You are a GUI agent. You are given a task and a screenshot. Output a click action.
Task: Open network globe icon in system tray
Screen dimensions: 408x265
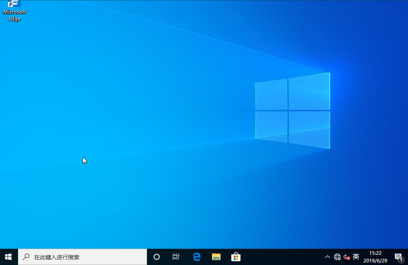click(337, 257)
